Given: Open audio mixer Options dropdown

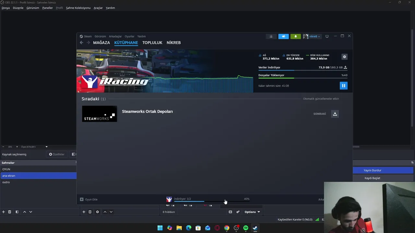Looking at the screenshot, I should click(252, 212).
